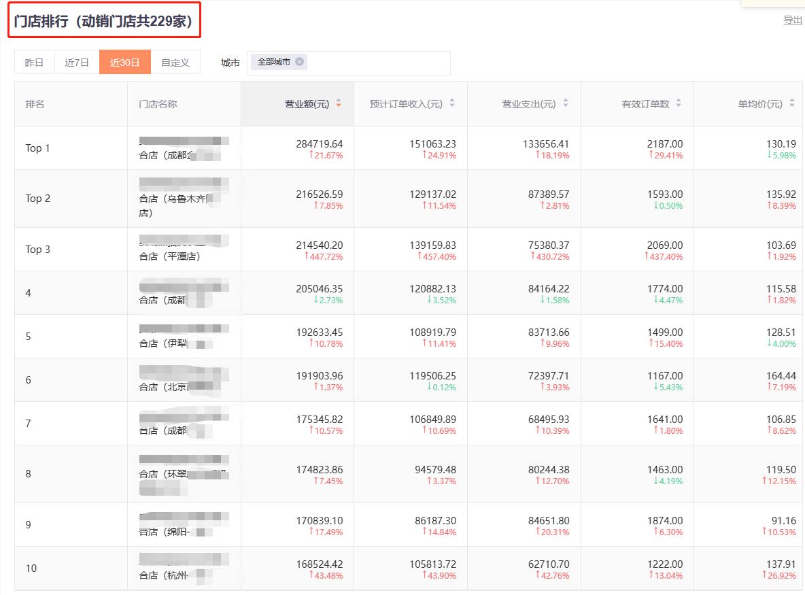Open the 城市 selection dropdown field

(374, 63)
